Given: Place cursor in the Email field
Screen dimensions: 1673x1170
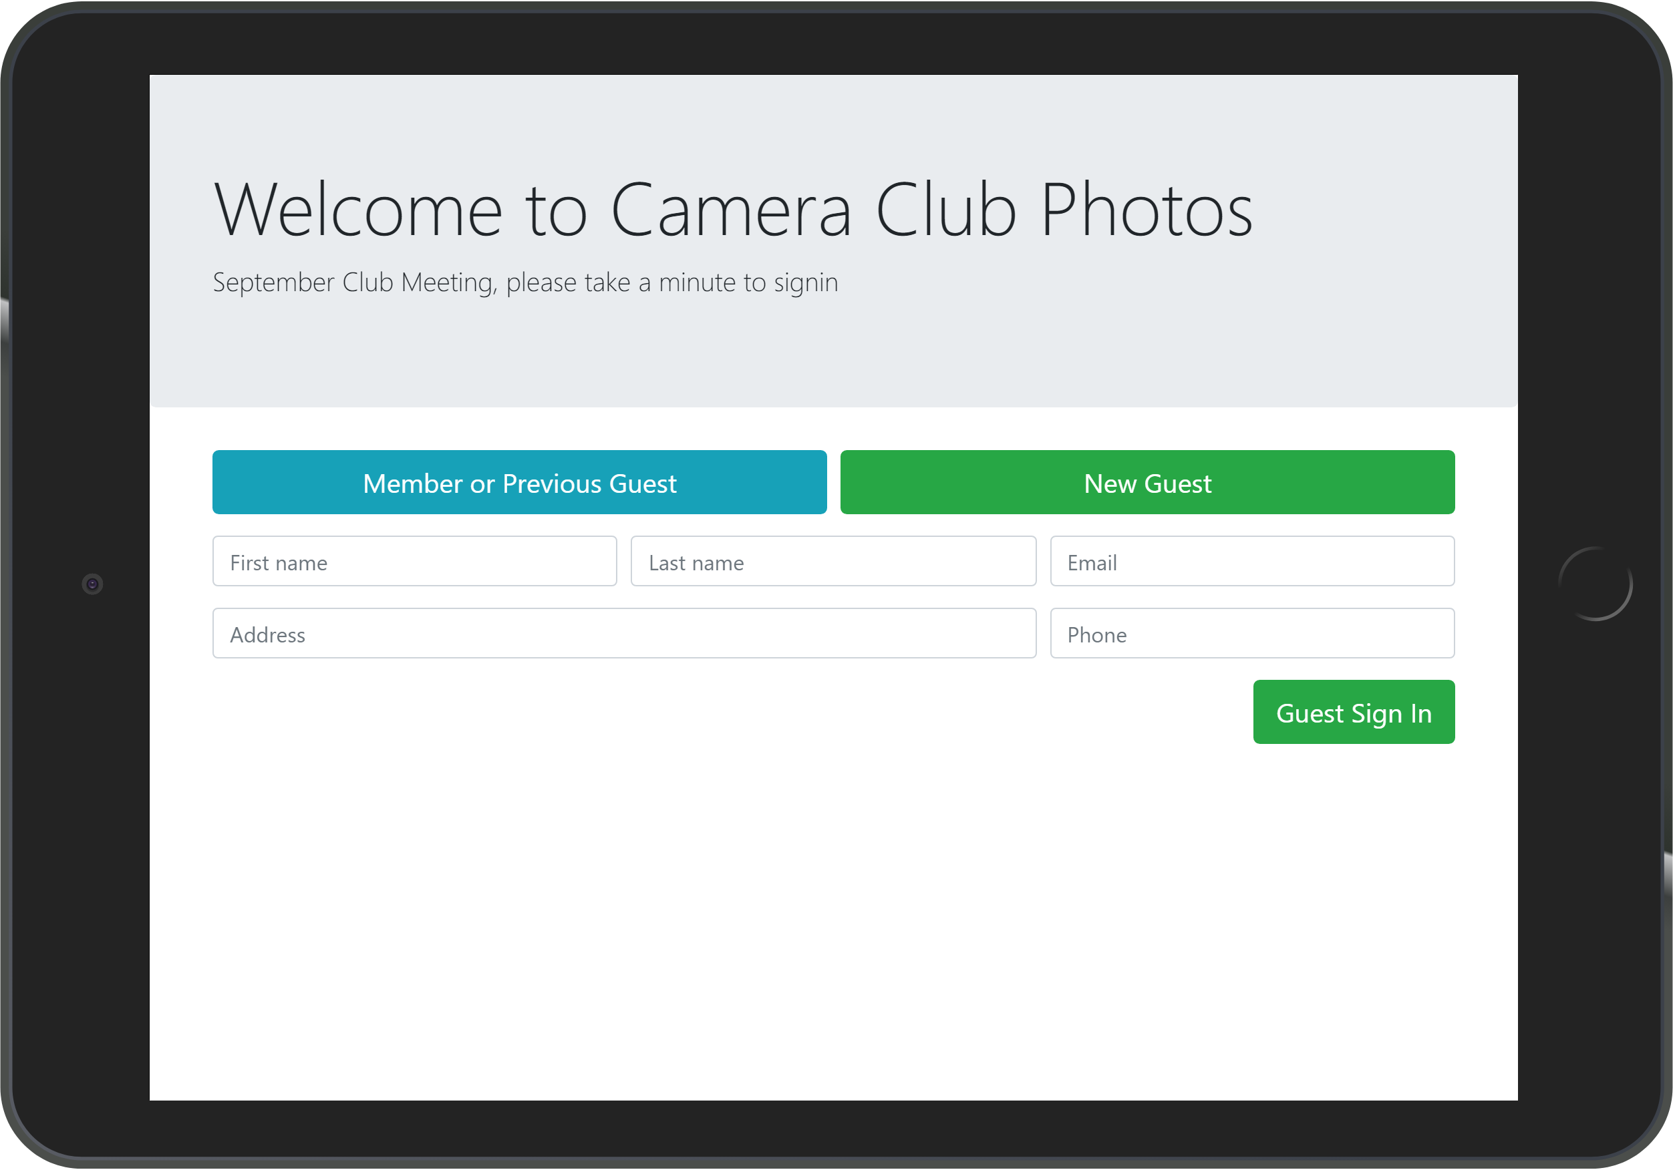Looking at the screenshot, I should pyautogui.click(x=1251, y=562).
